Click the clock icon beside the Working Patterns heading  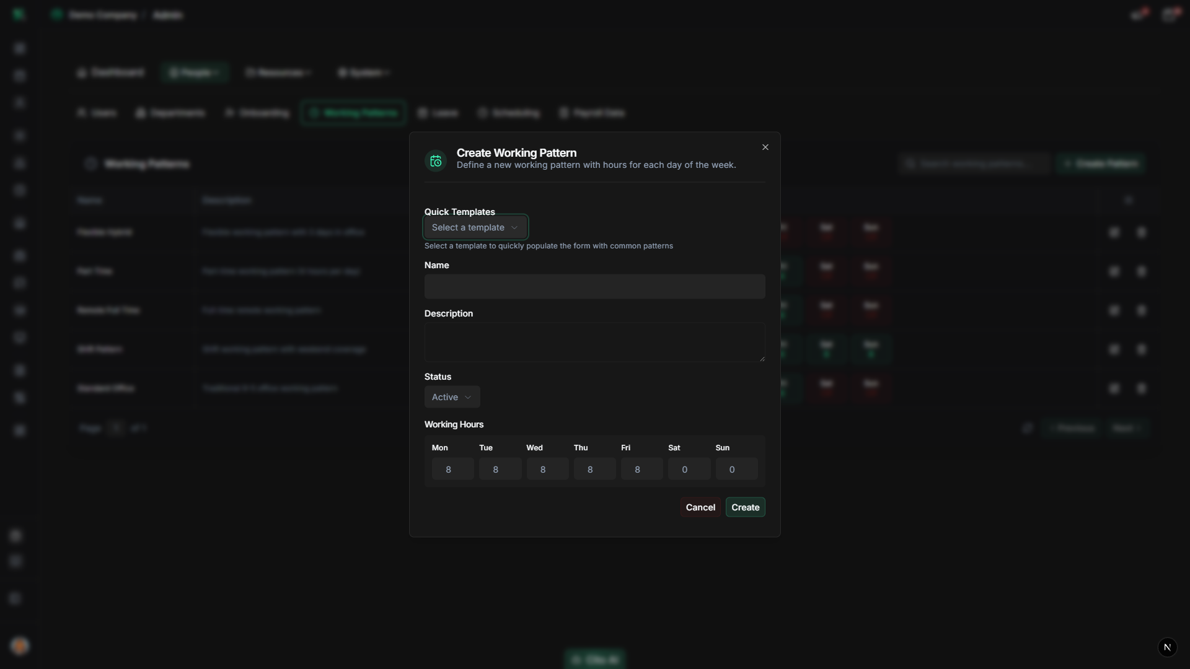pos(90,164)
